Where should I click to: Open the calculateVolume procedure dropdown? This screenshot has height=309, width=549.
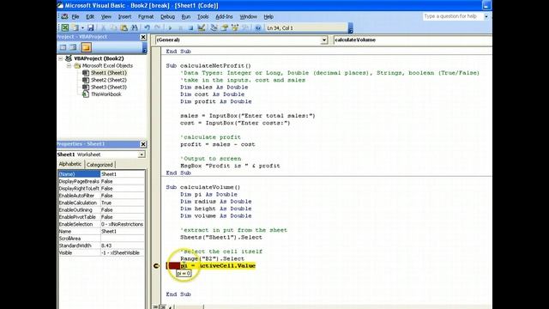click(x=413, y=40)
